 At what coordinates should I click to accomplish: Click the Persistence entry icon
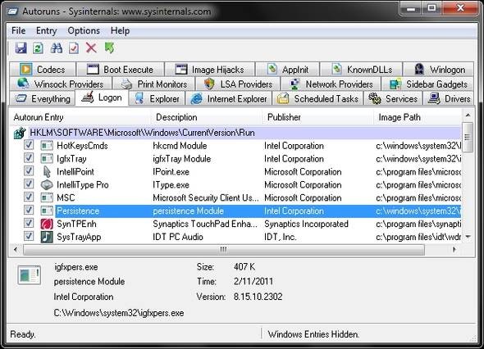47,211
